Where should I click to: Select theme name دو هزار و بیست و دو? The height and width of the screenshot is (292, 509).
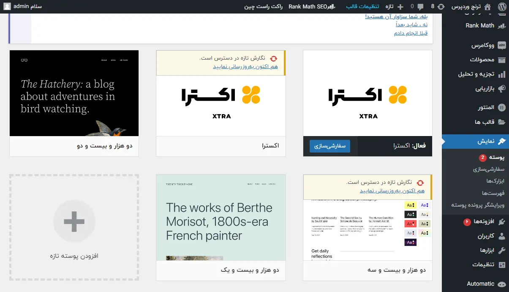[105, 146]
